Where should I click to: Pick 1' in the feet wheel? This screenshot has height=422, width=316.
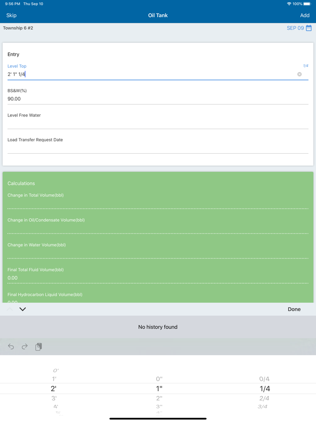click(x=54, y=379)
